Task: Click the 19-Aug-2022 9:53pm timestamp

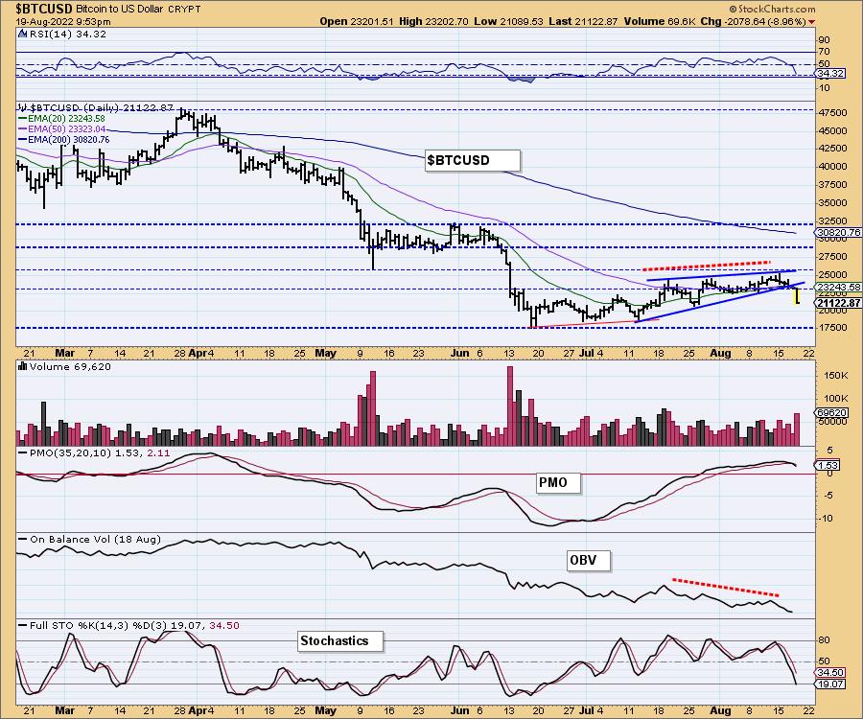Action: (x=63, y=22)
